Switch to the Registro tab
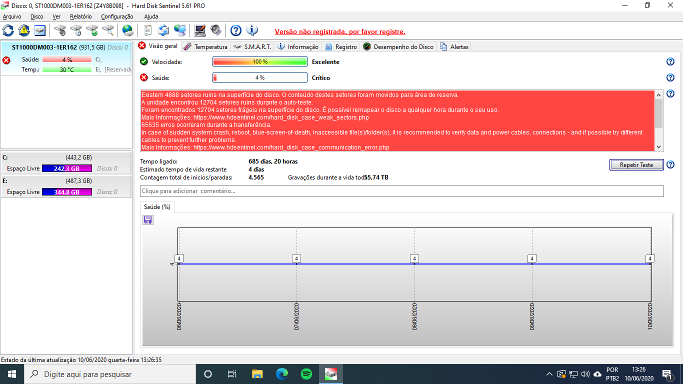The image size is (683, 384). click(x=341, y=46)
